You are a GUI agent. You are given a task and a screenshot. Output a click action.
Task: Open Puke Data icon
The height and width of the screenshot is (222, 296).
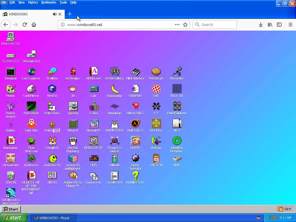coord(52,109)
